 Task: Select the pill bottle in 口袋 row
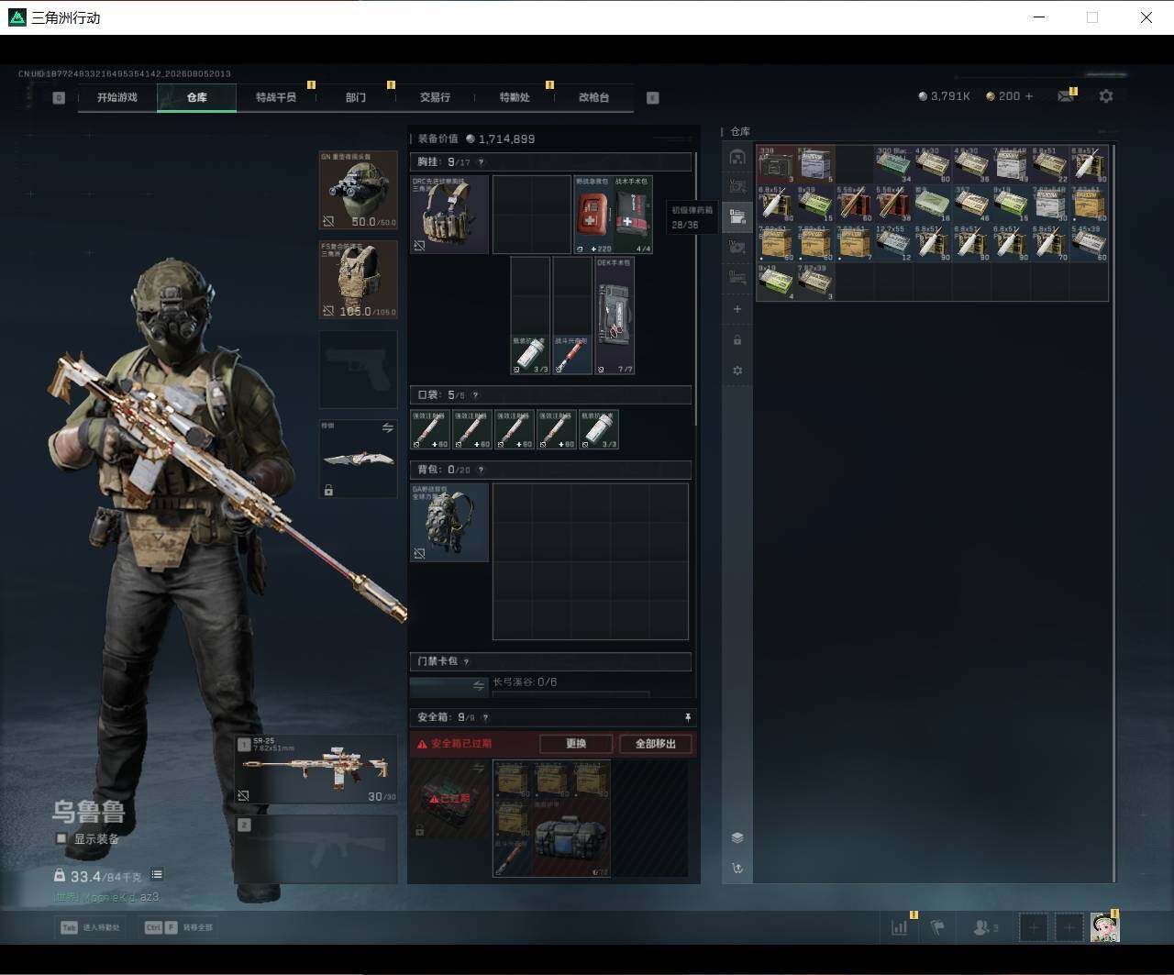[x=599, y=429]
